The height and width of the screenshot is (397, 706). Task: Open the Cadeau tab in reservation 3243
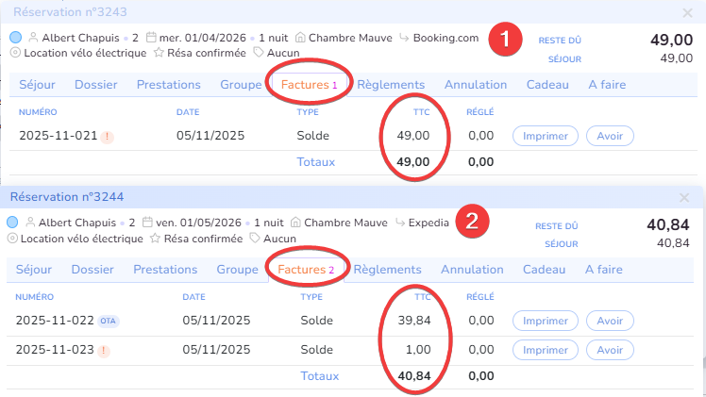pos(548,84)
